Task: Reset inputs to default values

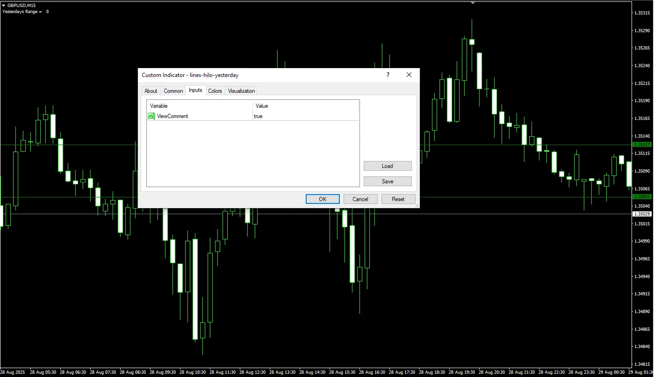Action: [x=398, y=199]
